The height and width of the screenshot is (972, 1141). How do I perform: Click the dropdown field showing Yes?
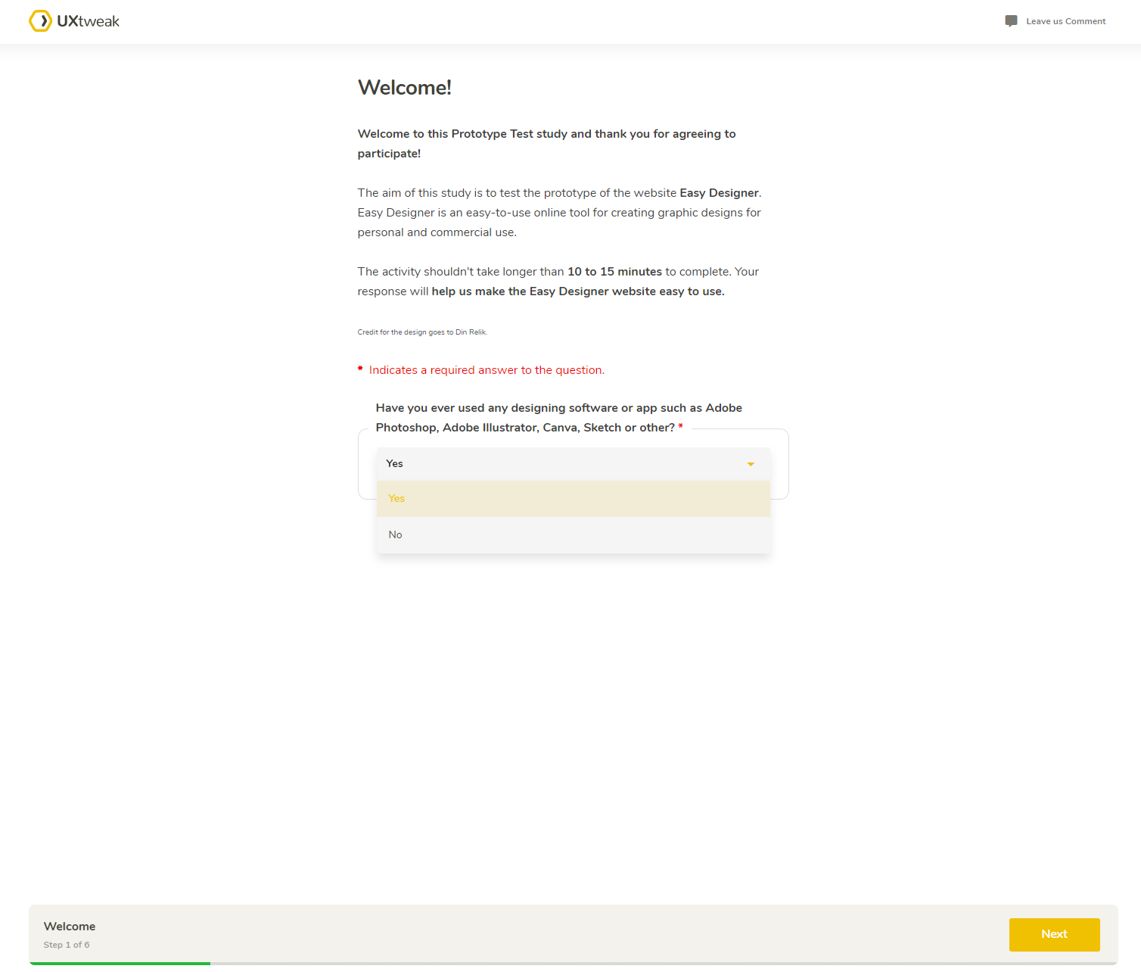tap(573, 464)
